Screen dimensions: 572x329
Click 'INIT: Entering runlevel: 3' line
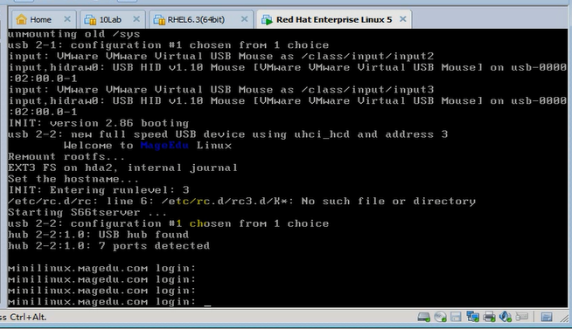tap(99, 190)
